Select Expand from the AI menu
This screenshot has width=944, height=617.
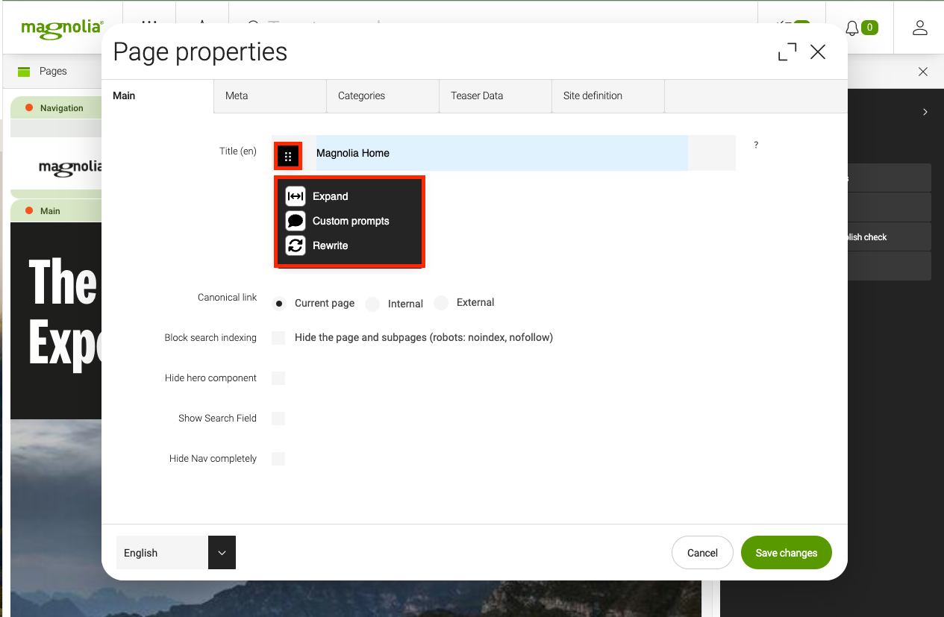pyautogui.click(x=331, y=196)
